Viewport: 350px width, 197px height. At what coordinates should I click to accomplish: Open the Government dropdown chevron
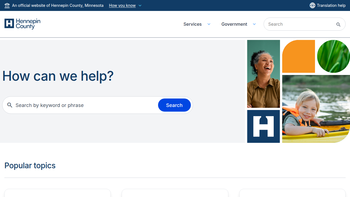point(254,24)
